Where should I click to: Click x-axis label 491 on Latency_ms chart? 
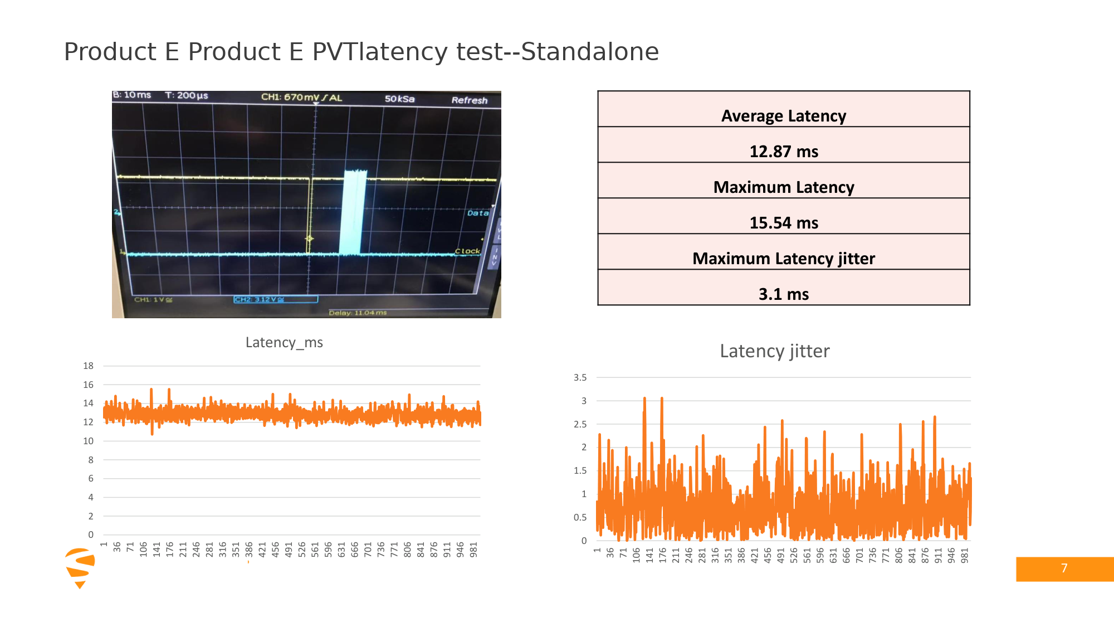point(289,550)
